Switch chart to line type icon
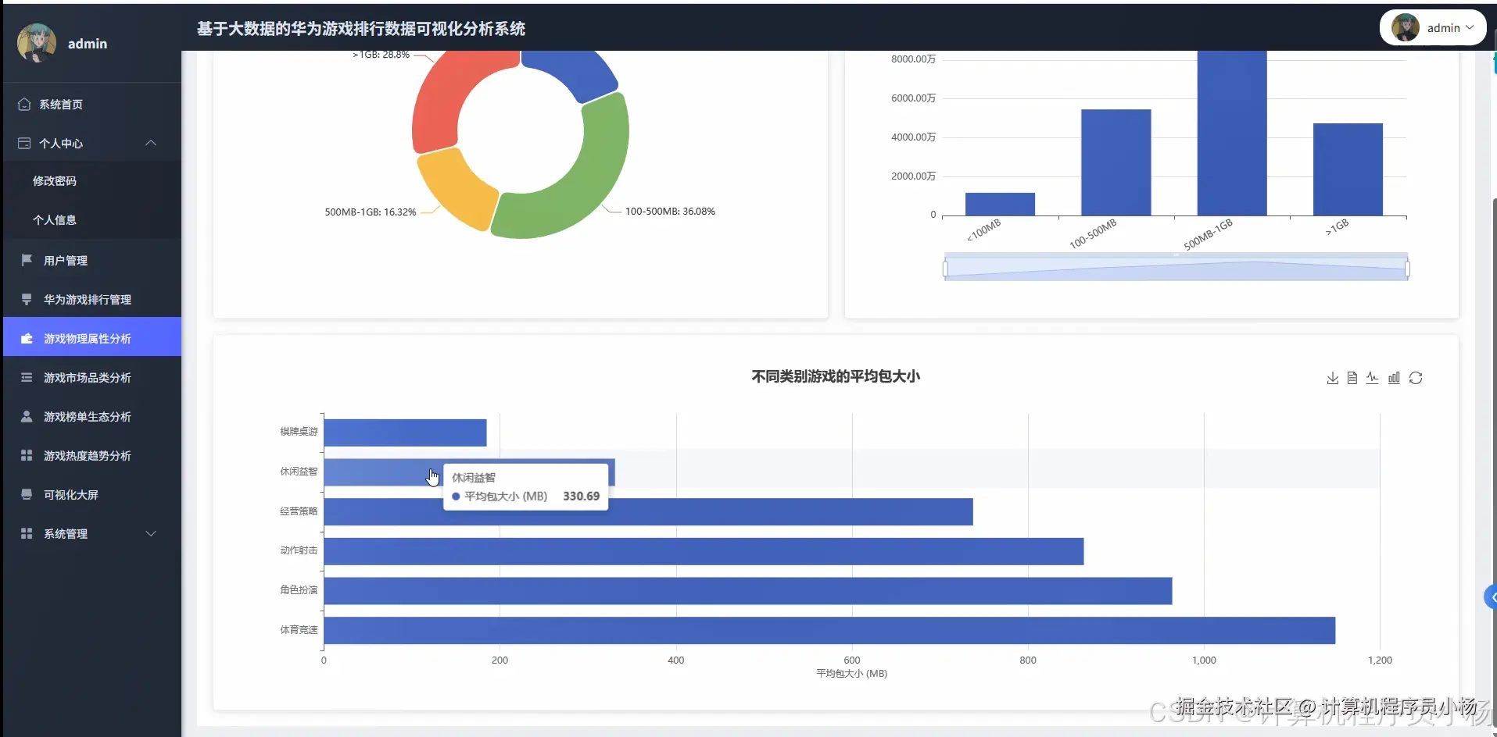1497x737 pixels. pyautogui.click(x=1373, y=378)
